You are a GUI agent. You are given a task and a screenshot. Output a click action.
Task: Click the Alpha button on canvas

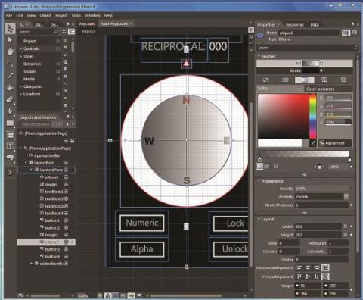click(142, 249)
